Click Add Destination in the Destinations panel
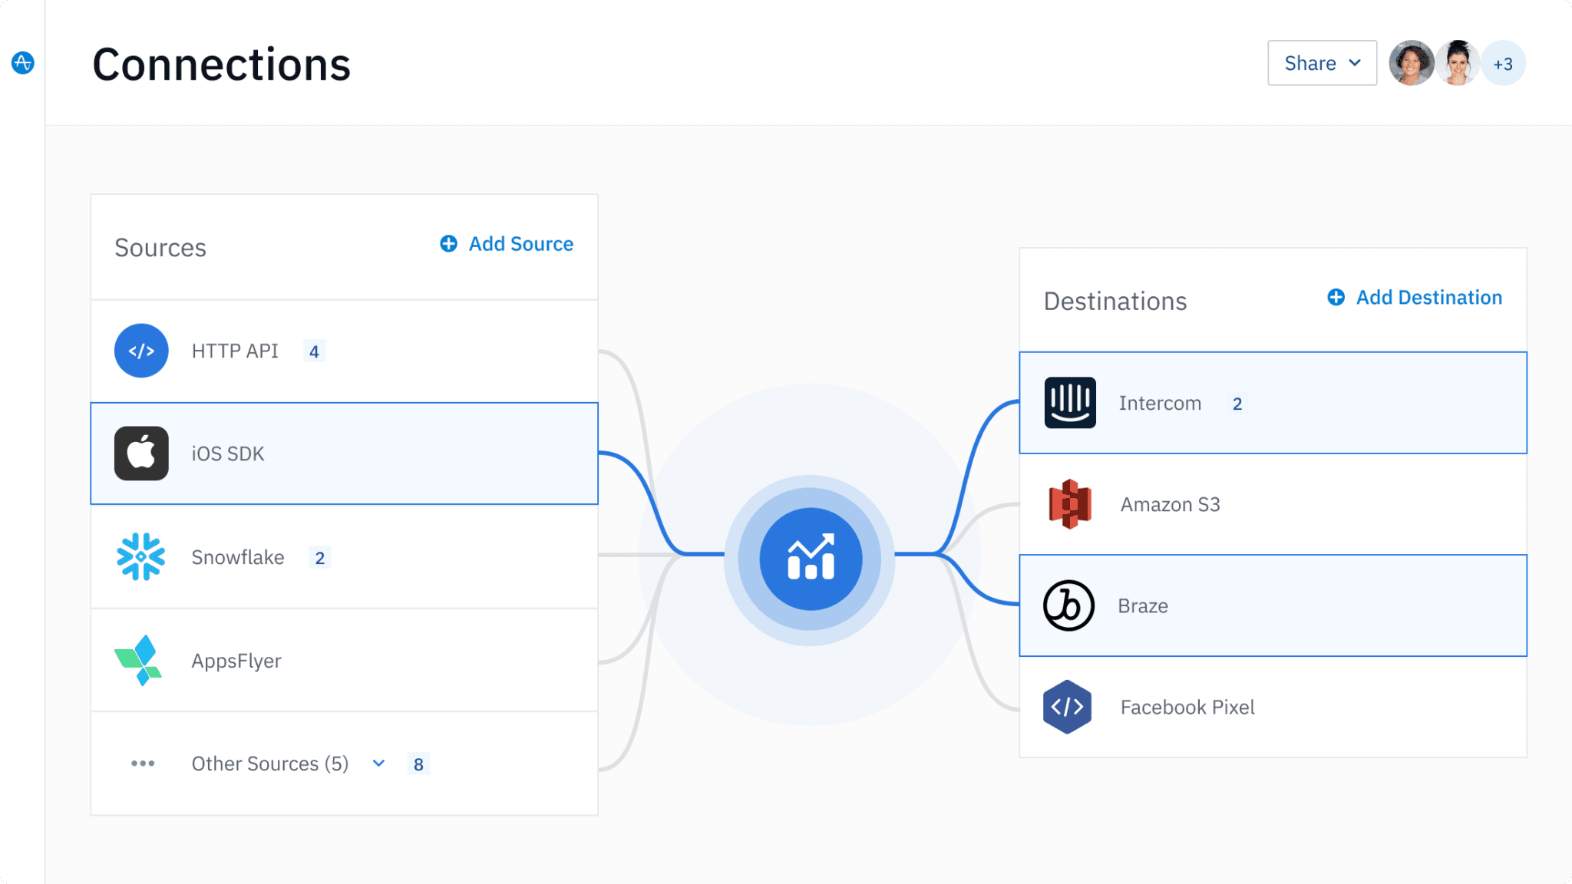Screen dimensions: 1572x884 pos(1428,297)
